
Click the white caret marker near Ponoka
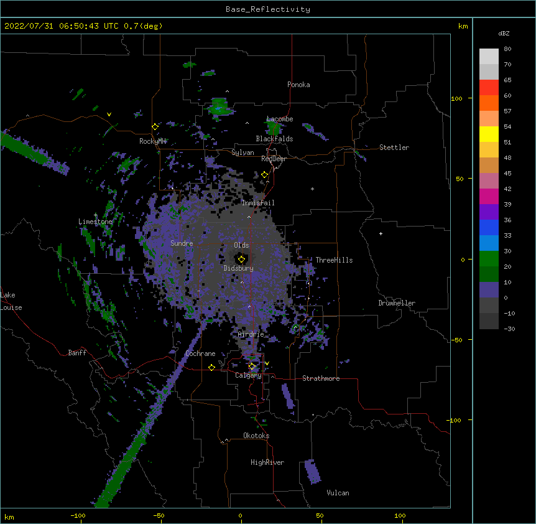[x=227, y=91]
